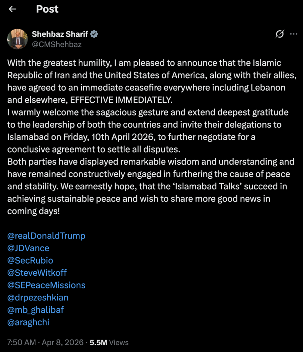The width and height of the screenshot is (303, 352).
Task: Open the @SteveWitkoff mention link
Action: point(37,273)
